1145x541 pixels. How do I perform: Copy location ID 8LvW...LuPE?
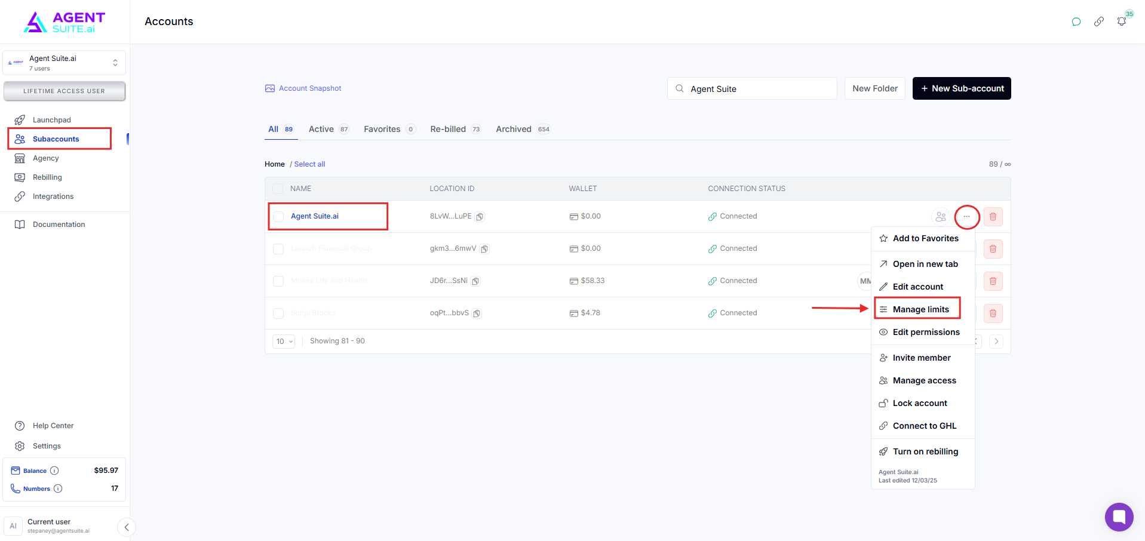(480, 217)
